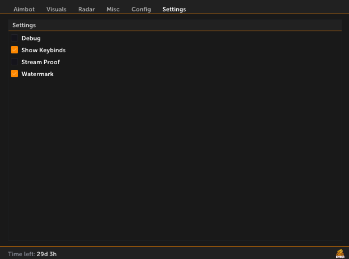Viewport: 349px width, 259px height.
Task: Uncheck the Show Keybinds checkbox
Action: pyautogui.click(x=15, y=50)
